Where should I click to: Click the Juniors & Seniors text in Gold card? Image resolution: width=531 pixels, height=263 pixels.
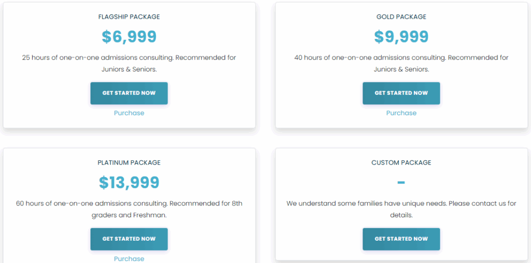401,70
